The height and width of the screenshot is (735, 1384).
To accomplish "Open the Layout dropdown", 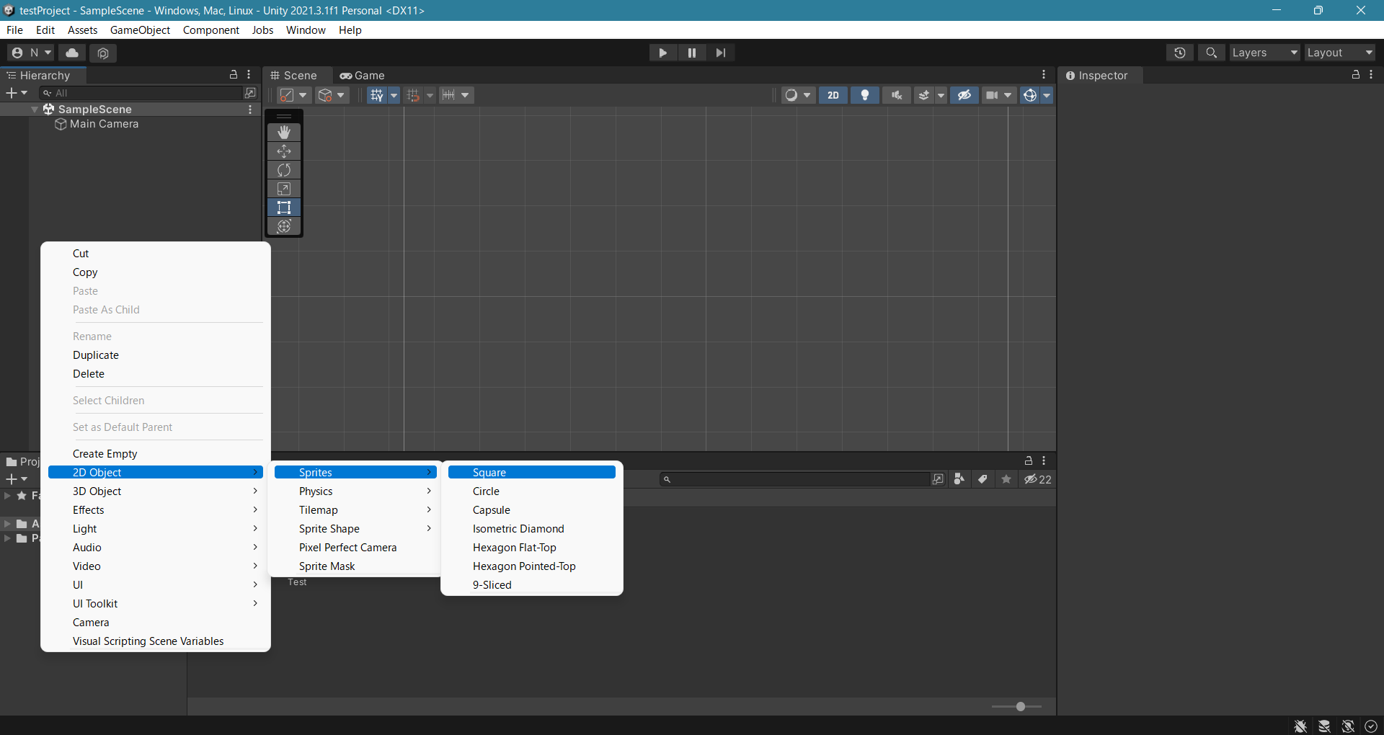I will (1339, 53).
